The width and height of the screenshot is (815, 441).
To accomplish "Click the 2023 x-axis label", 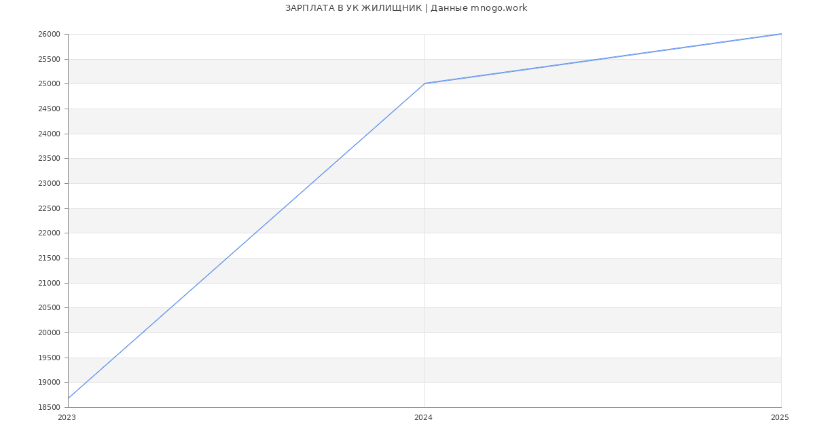I will coord(67,418).
